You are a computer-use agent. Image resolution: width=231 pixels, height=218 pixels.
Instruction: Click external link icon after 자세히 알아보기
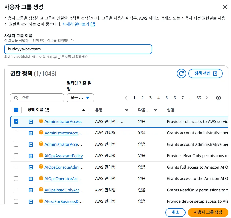pos(93,24)
